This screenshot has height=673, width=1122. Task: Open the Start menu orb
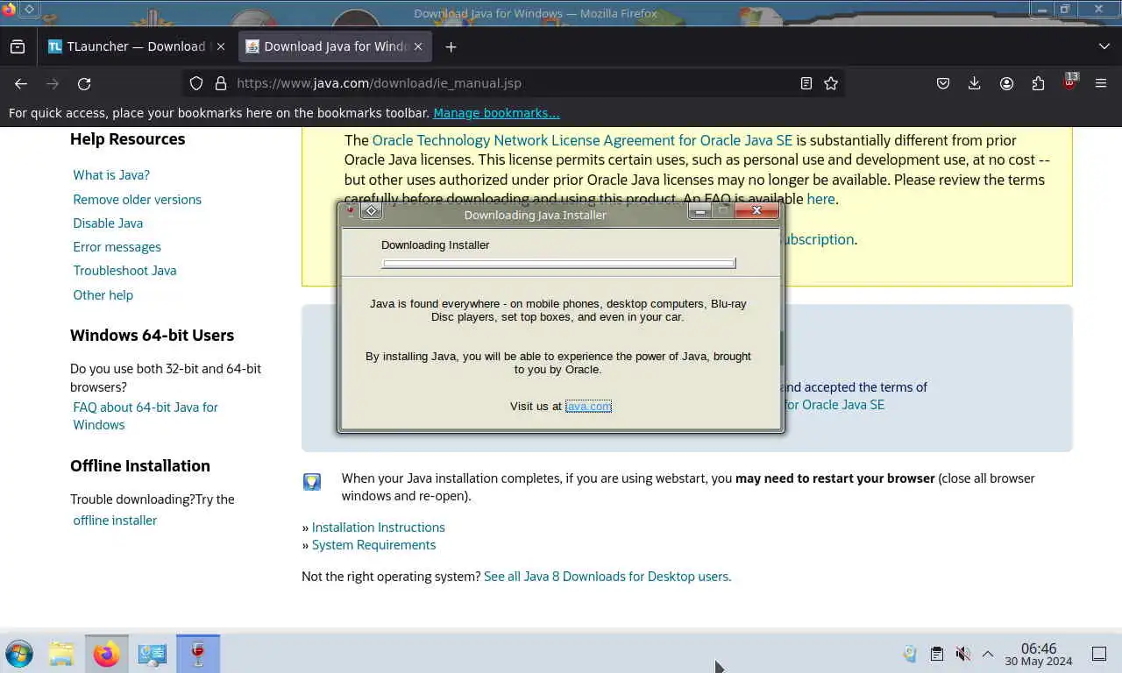coord(19,654)
